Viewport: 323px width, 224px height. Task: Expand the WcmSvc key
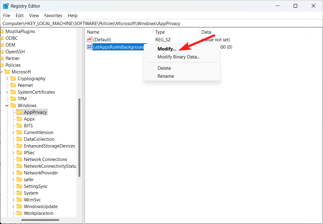[x=13, y=200]
